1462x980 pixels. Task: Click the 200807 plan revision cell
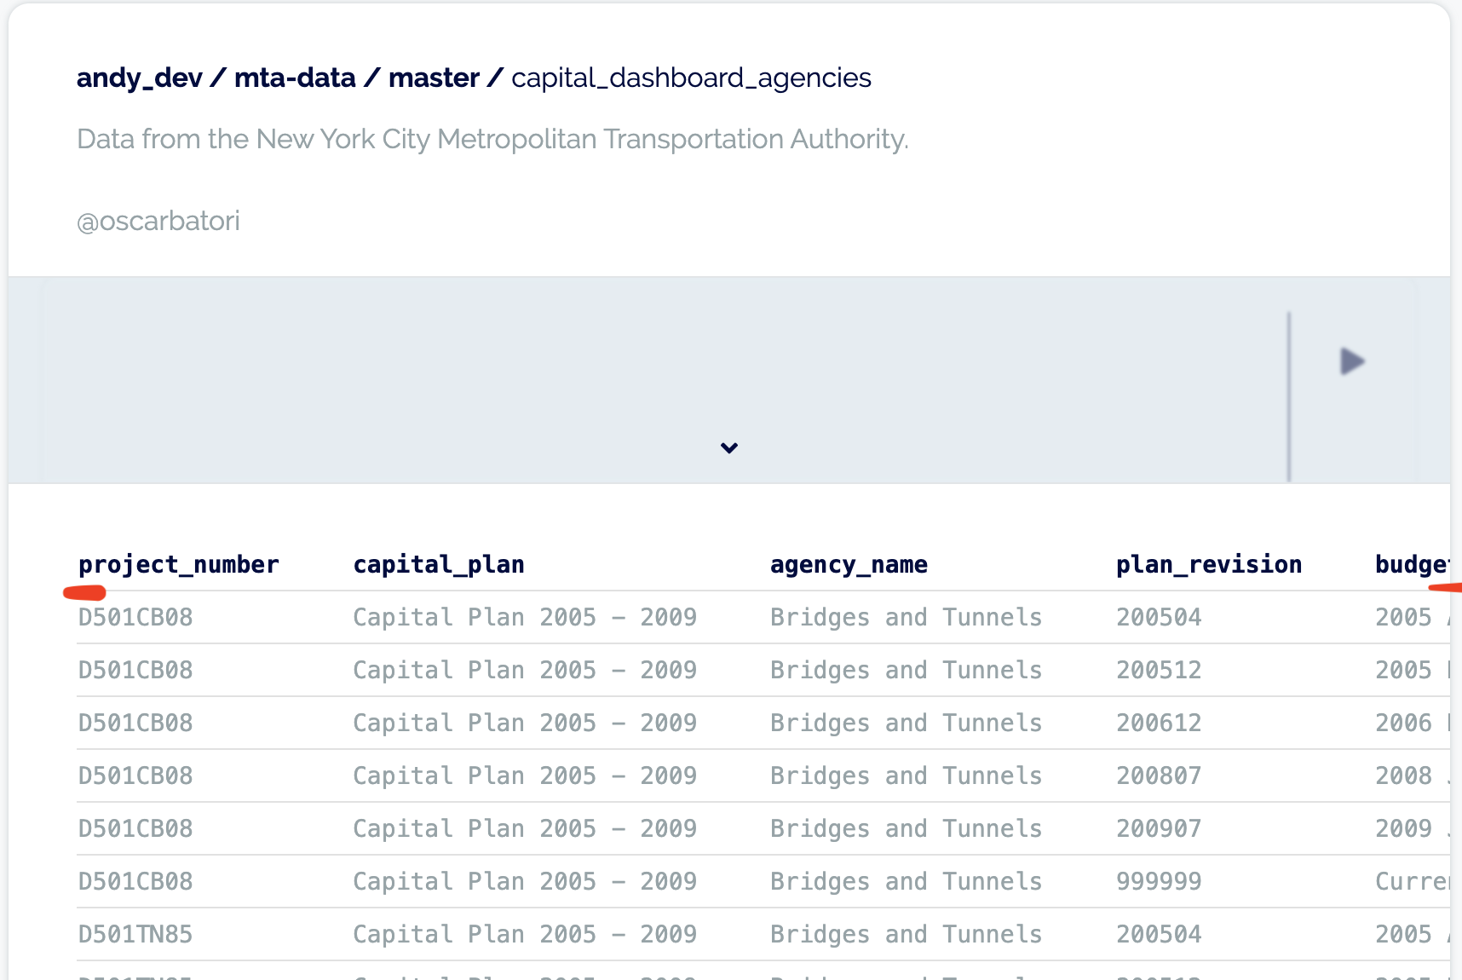[1159, 775]
